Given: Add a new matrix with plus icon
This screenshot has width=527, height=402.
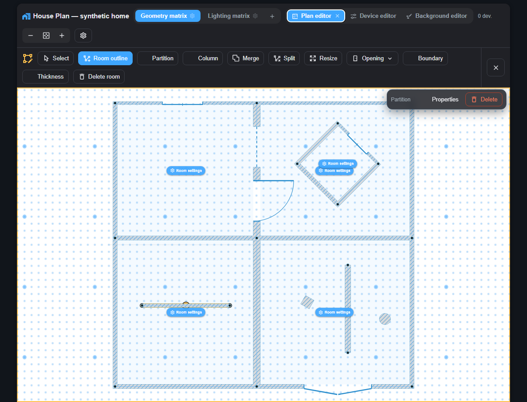Looking at the screenshot, I should click(272, 16).
